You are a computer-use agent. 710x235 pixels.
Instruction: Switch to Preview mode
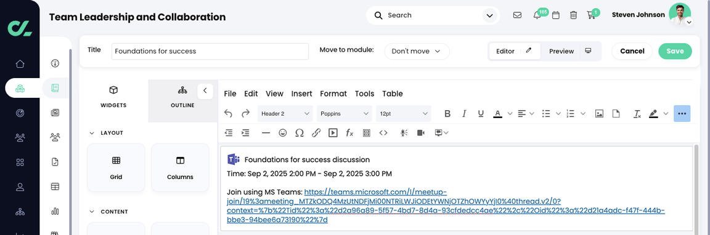click(571, 51)
